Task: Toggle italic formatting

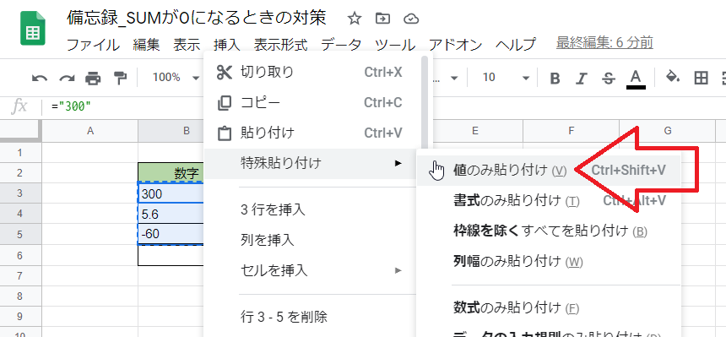Action: (x=582, y=78)
